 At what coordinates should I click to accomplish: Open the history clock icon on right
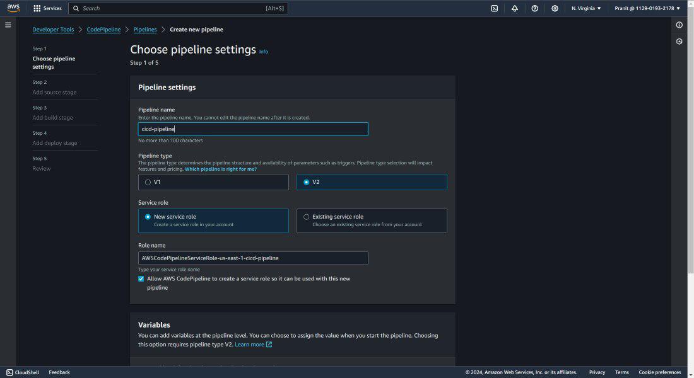679,42
